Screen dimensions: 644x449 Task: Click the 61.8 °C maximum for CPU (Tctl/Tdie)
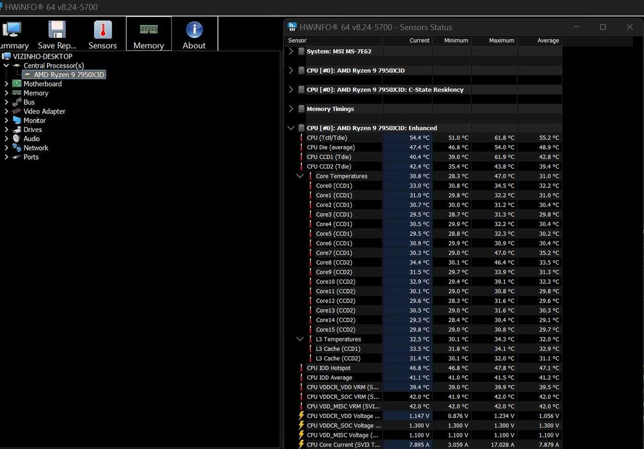(x=504, y=138)
